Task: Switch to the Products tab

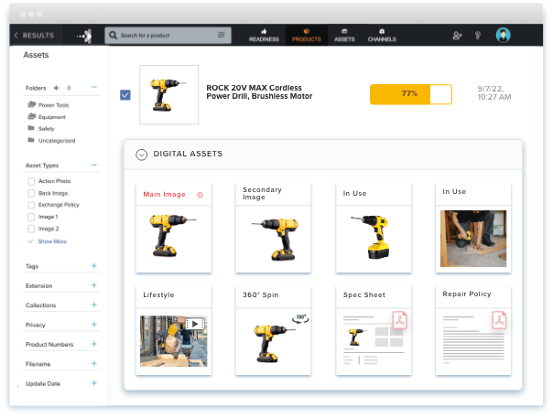Action: click(x=306, y=36)
